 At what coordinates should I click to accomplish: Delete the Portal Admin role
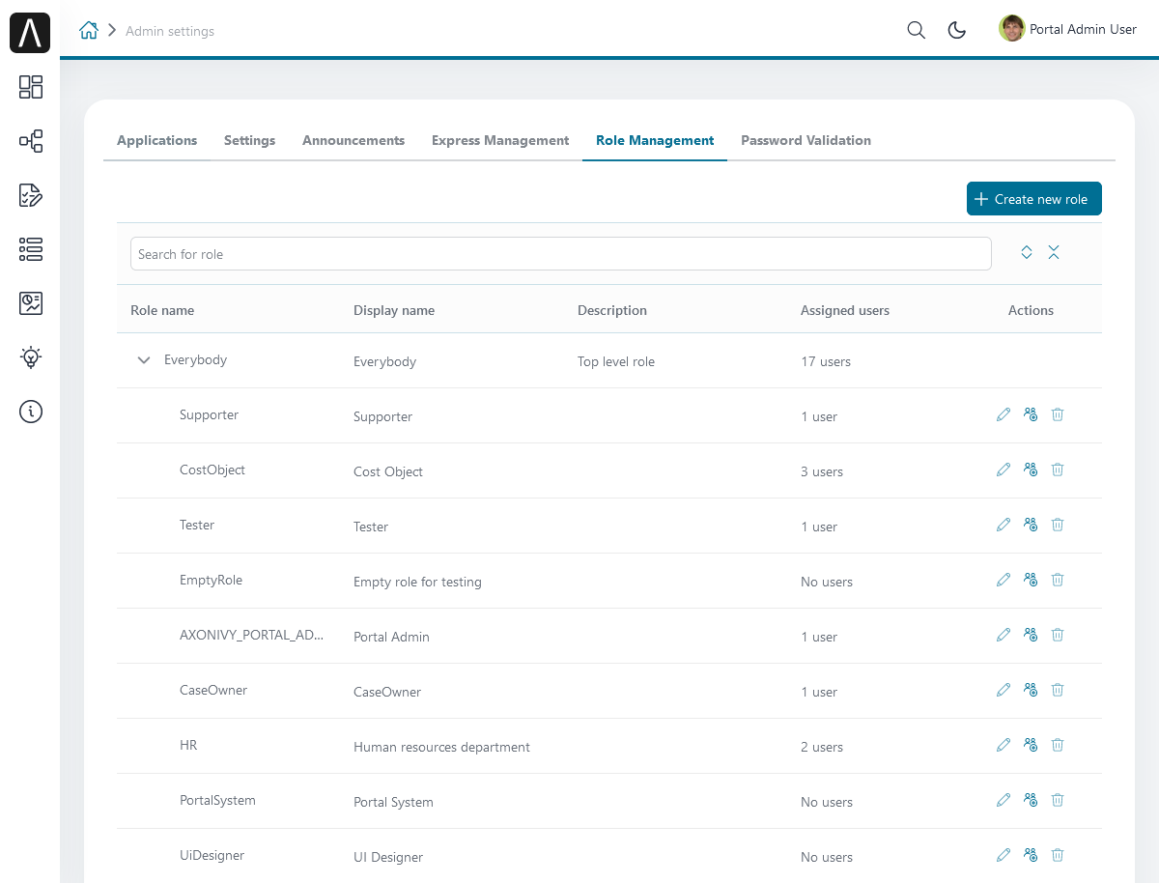[1058, 635]
